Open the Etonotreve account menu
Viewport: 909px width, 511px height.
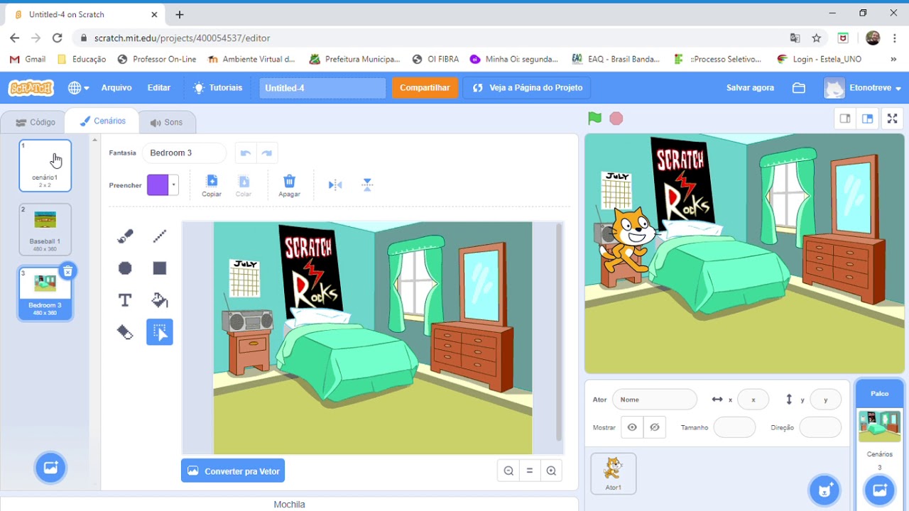click(863, 88)
